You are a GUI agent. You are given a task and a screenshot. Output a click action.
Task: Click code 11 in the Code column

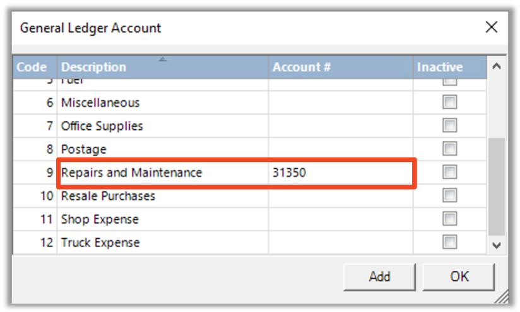coord(47,219)
